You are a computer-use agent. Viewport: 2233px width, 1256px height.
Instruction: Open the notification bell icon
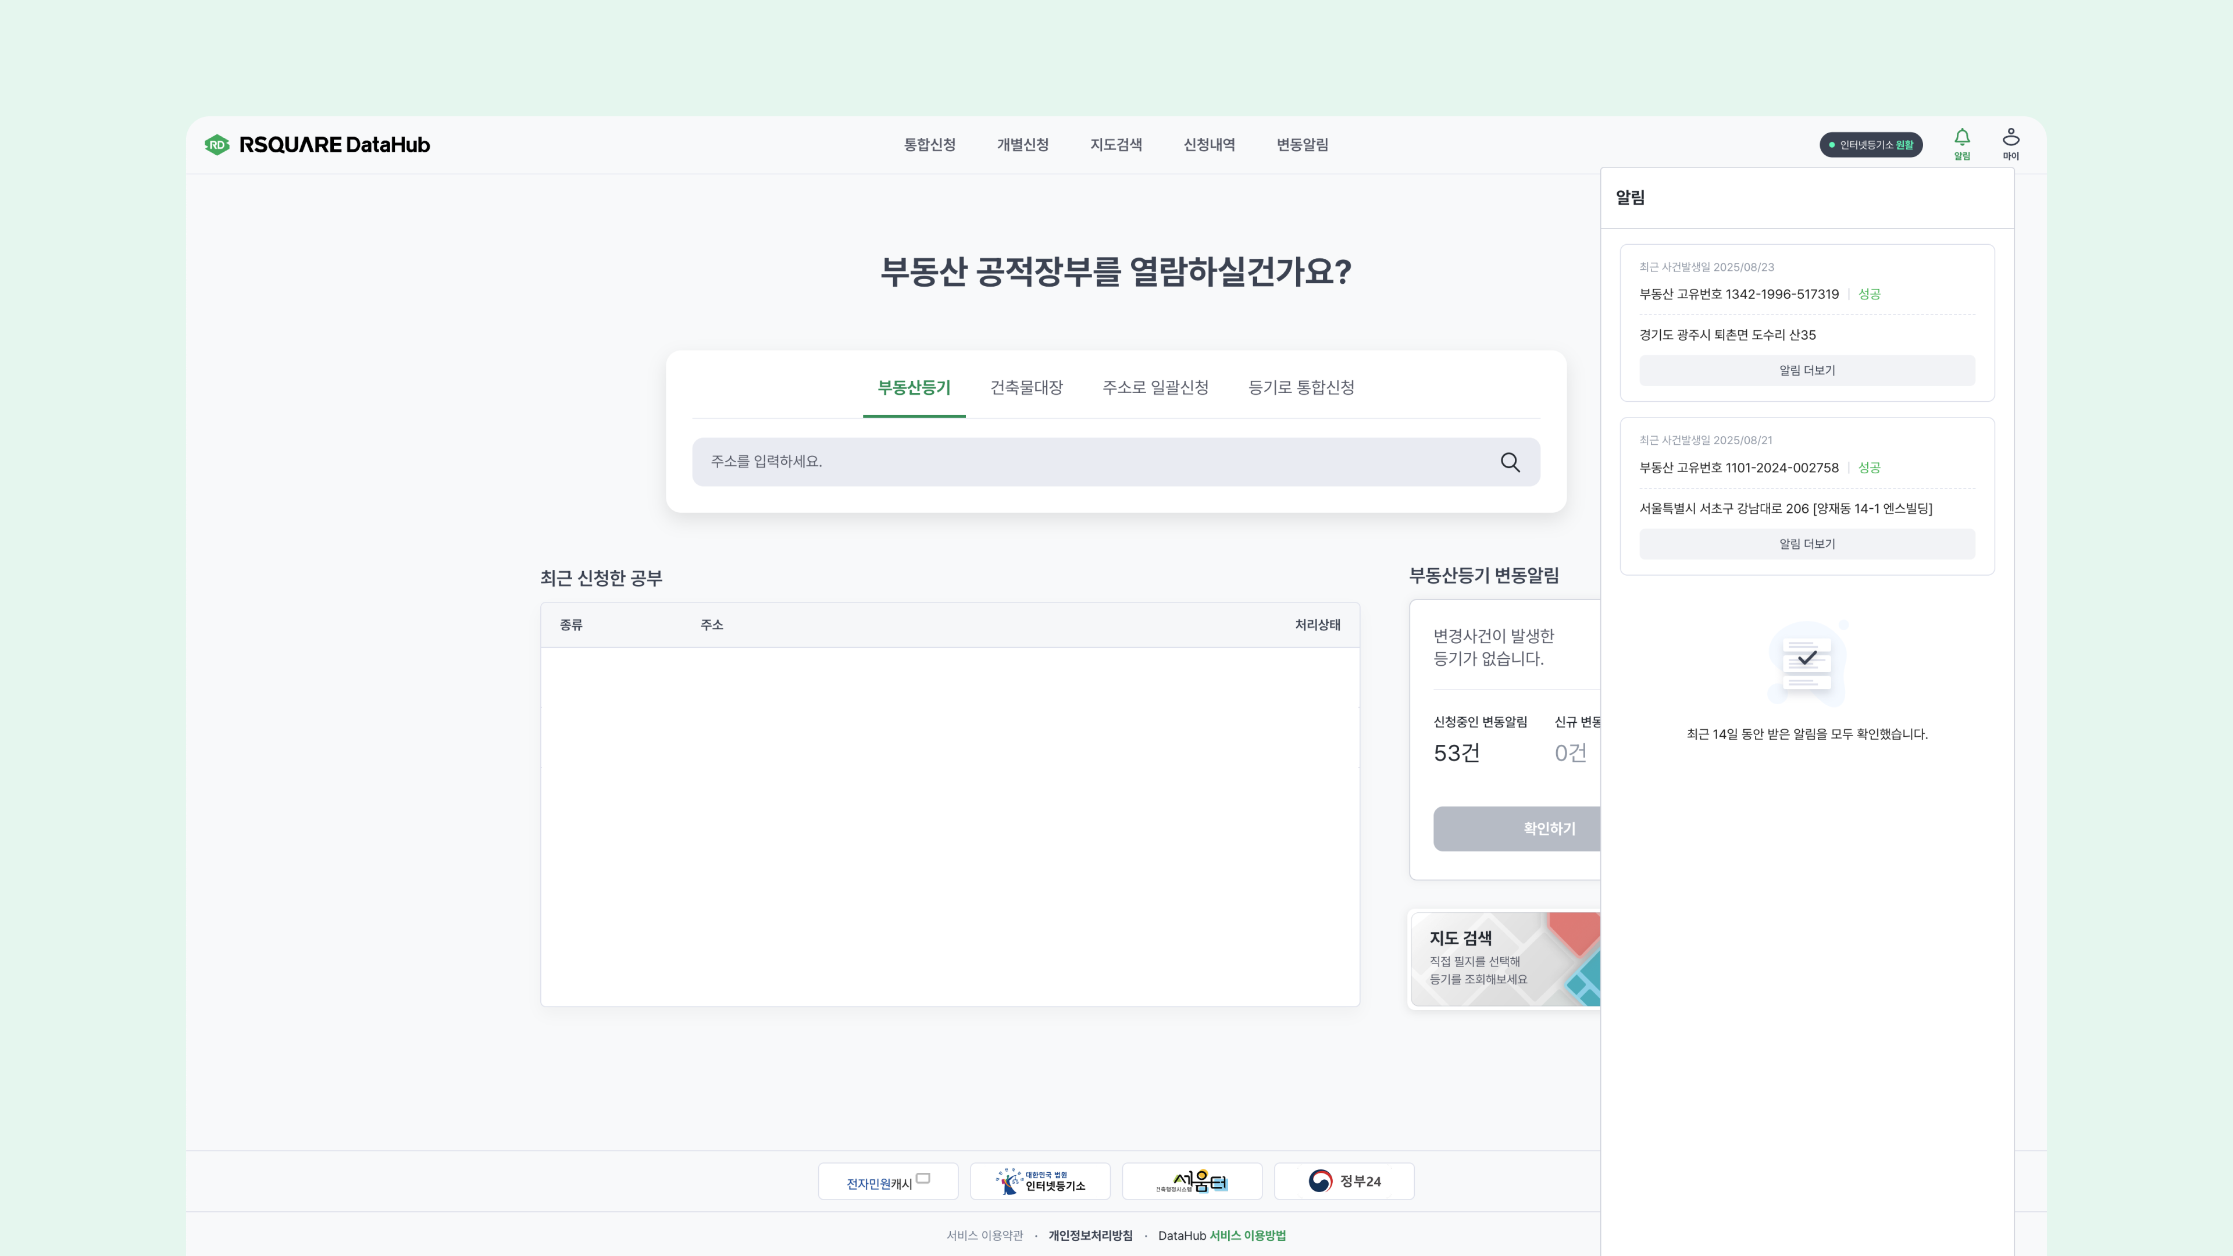pos(1961,144)
